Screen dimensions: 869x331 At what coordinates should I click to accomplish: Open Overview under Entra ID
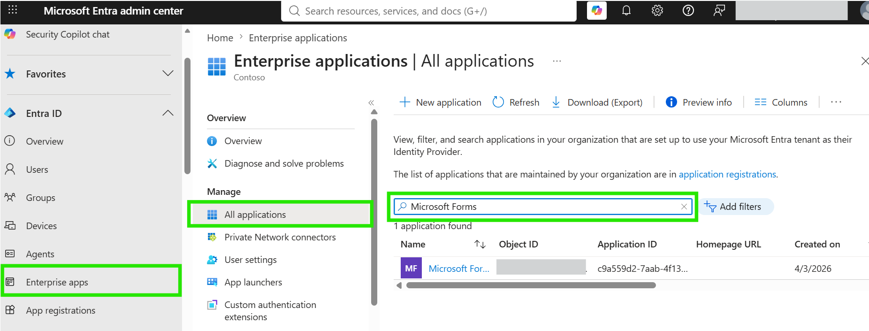tap(45, 141)
